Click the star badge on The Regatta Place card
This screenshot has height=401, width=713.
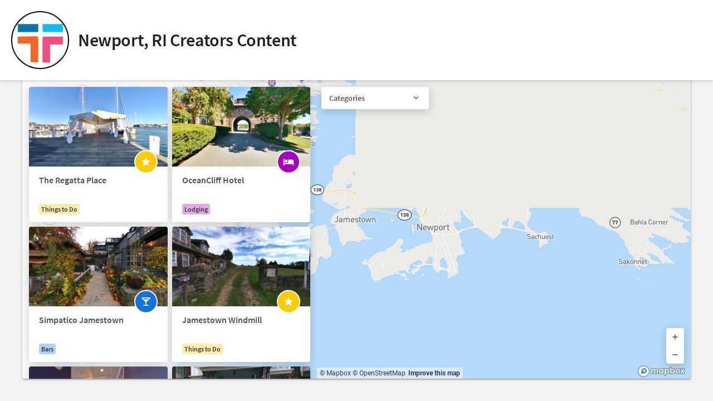[x=146, y=162]
